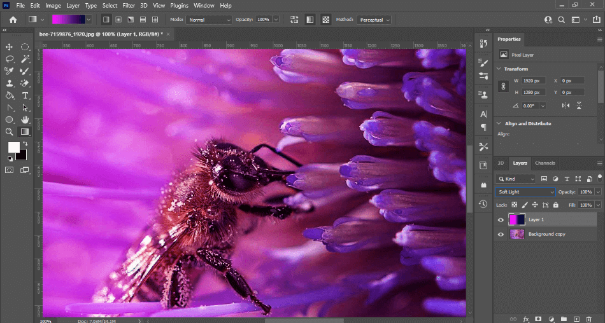Image resolution: width=605 pixels, height=323 pixels.
Task: Swap foreground and background colors
Action: 25,144
